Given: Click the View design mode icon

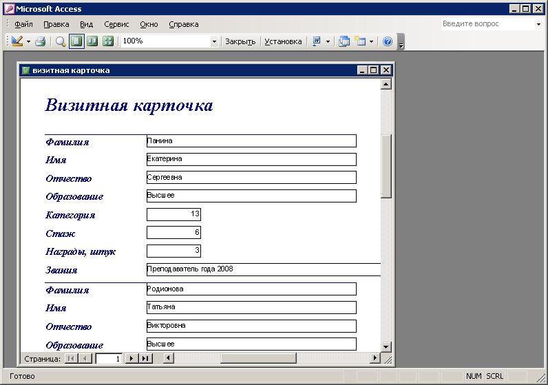Looking at the screenshot, I should click(17, 41).
